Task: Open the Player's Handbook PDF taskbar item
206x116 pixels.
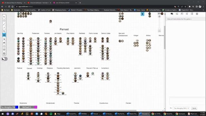Action: point(192,114)
